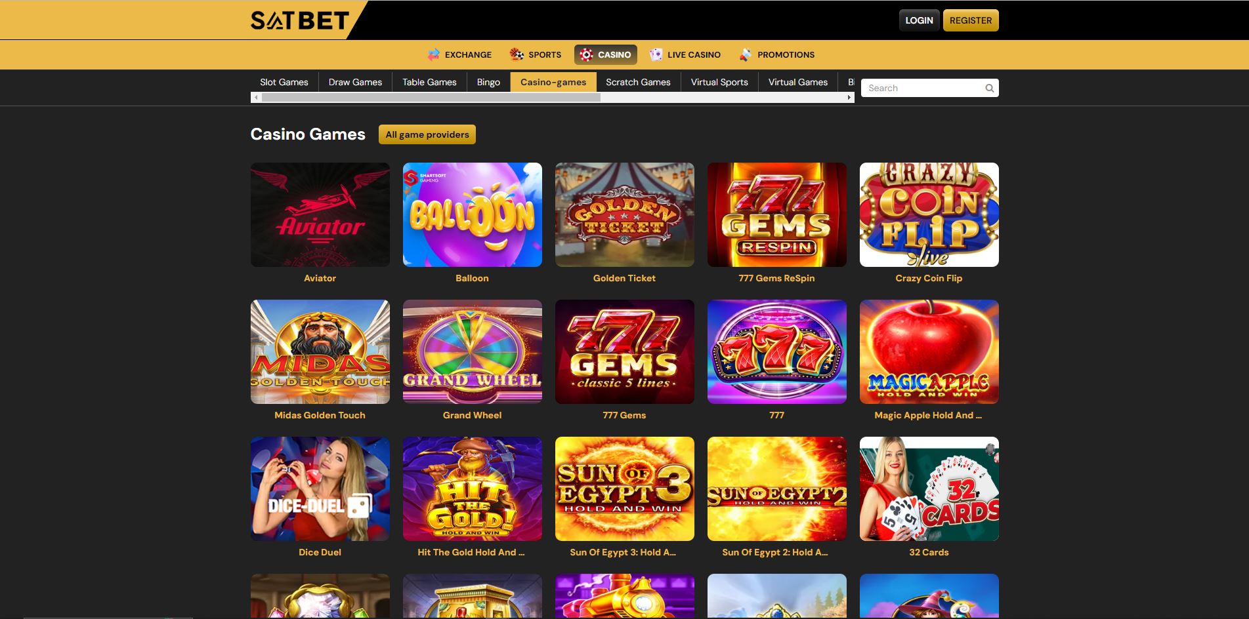Click the Exchange arrows icon

433,54
